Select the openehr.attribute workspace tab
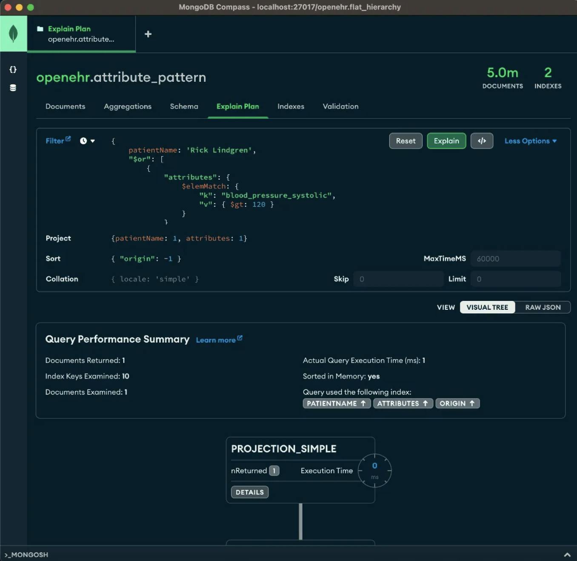Viewport: 577px width, 561px height. [x=81, y=34]
